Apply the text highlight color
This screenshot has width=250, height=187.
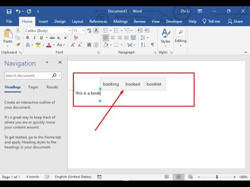click(x=38, y=45)
